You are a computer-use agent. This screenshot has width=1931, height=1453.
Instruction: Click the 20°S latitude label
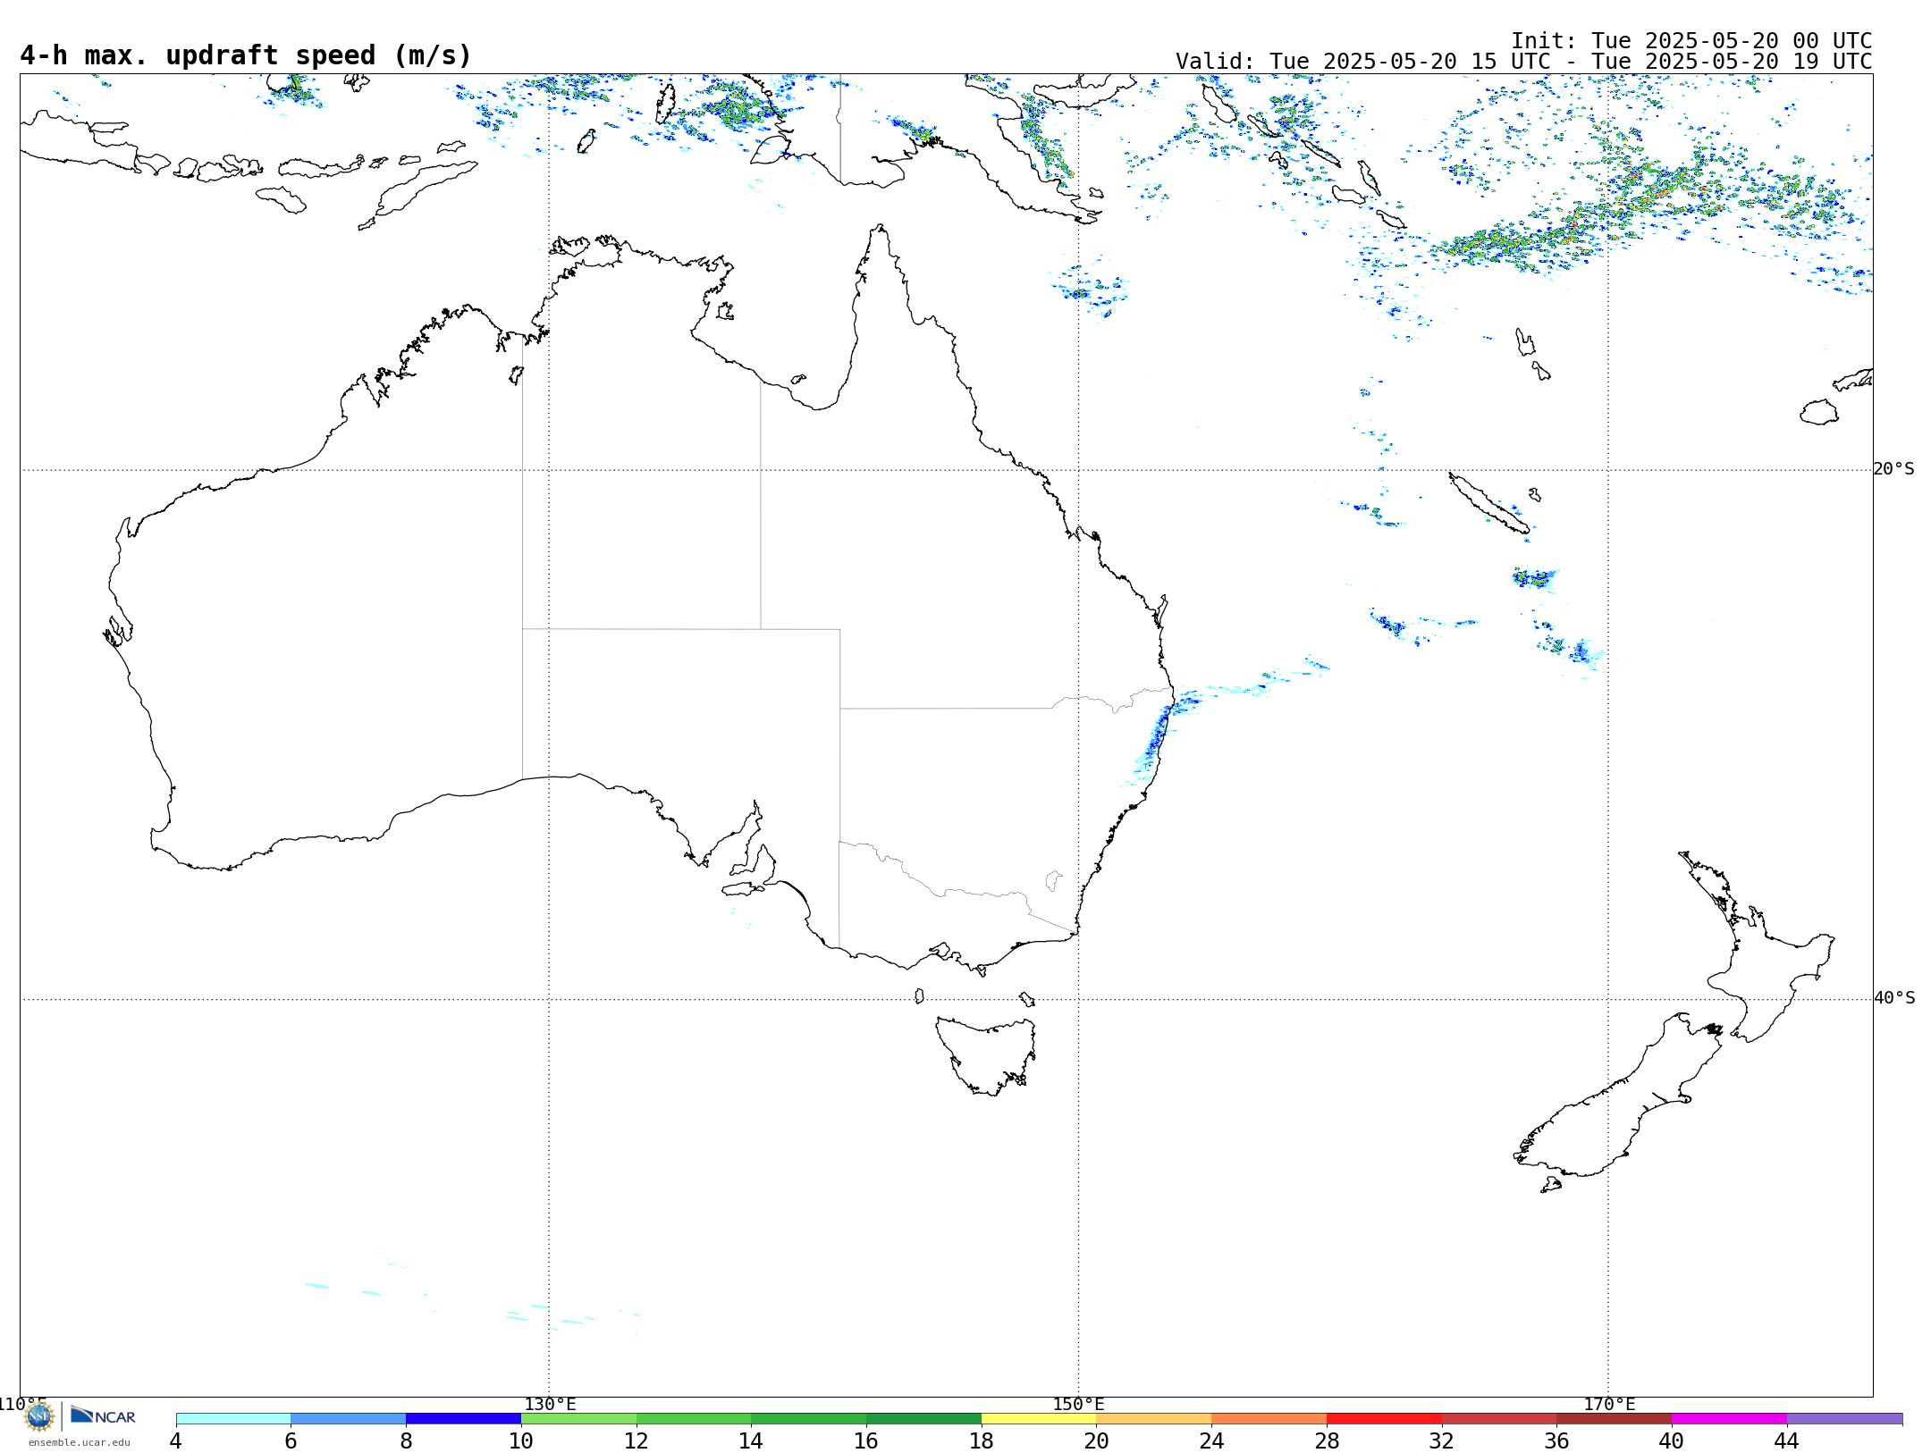1894,469
